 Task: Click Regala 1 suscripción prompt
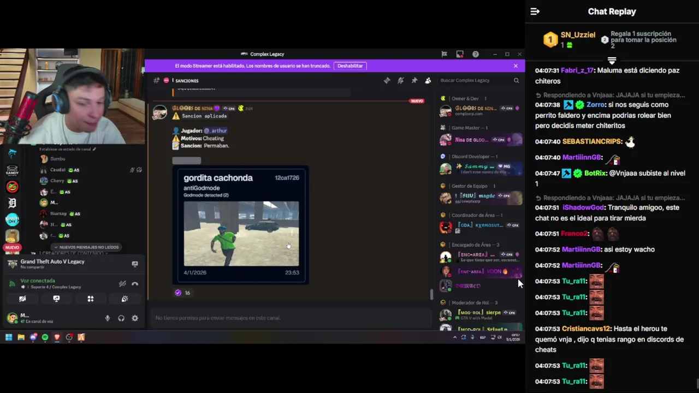pos(643,39)
